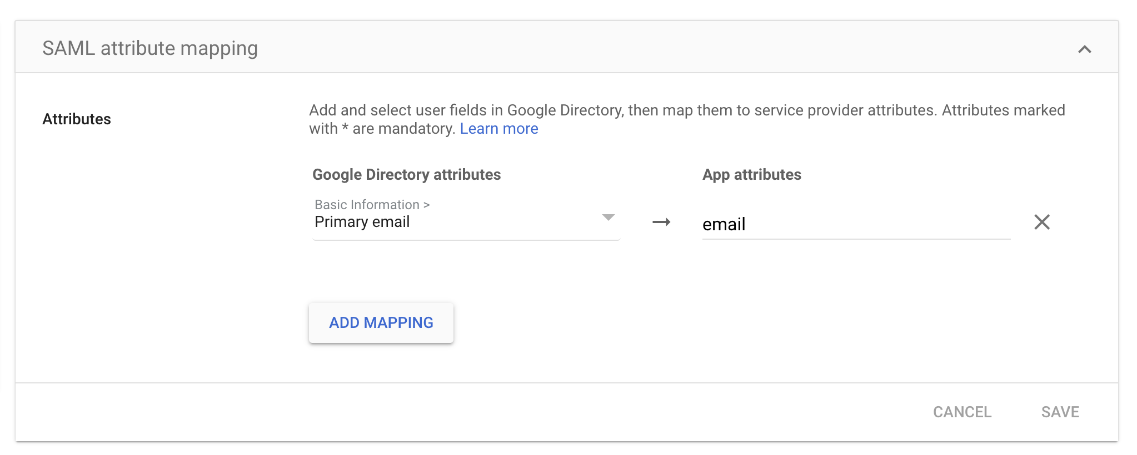The width and height of the screenshot is (1137, 455).
Task: Click the Primary email selected value
Action: point(362,222)
